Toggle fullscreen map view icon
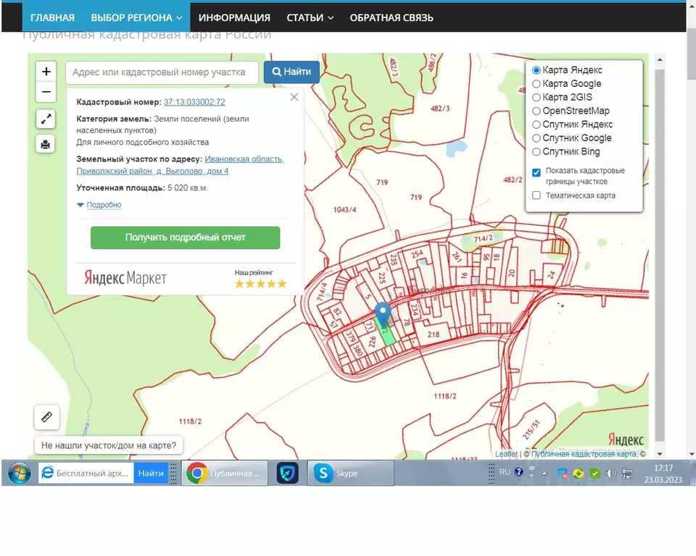This screenshot has width=696, height=556. tap(46, 119)
